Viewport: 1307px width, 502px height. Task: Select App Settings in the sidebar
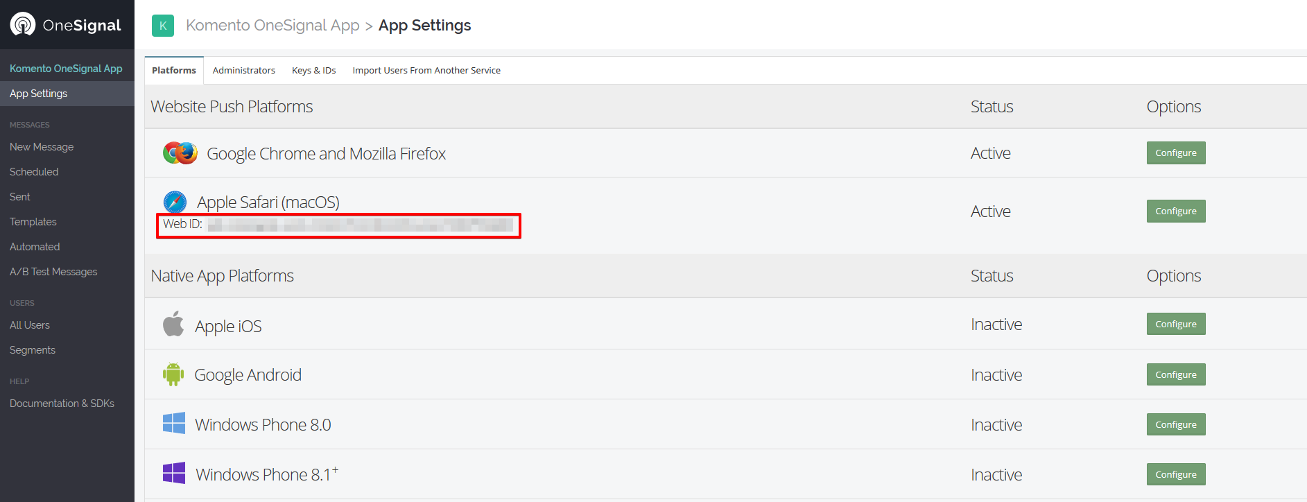(67, 94)
